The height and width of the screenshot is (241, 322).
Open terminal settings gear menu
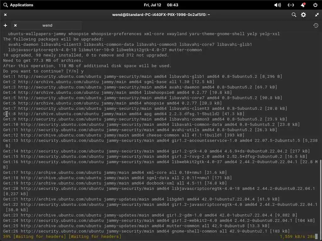coord(303,15)
